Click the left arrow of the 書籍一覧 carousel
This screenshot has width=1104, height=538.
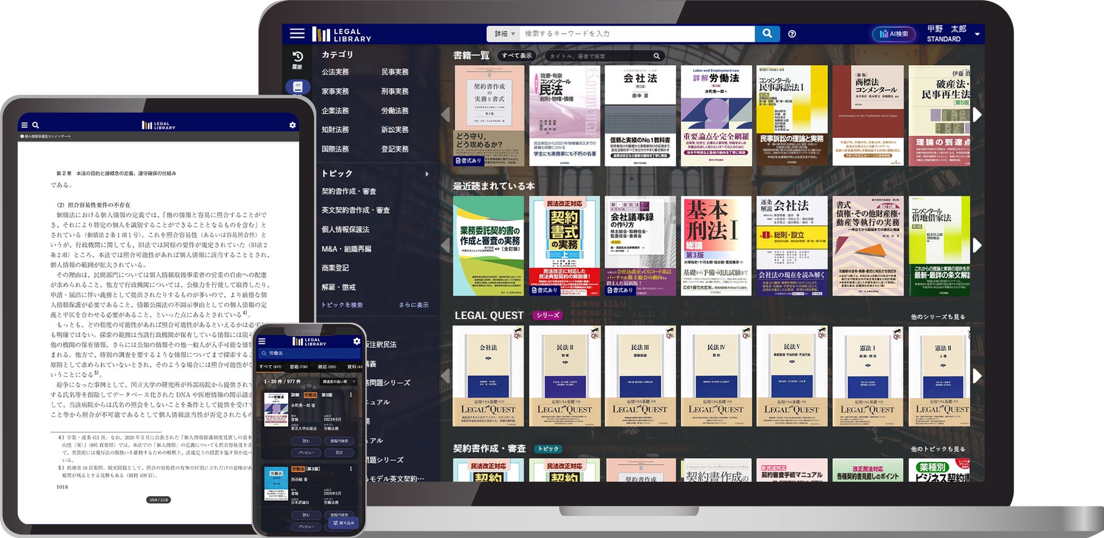[x=446, y=114]
